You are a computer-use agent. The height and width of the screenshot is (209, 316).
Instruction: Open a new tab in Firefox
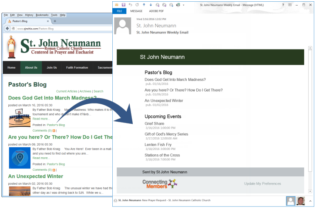coord(55,21)
